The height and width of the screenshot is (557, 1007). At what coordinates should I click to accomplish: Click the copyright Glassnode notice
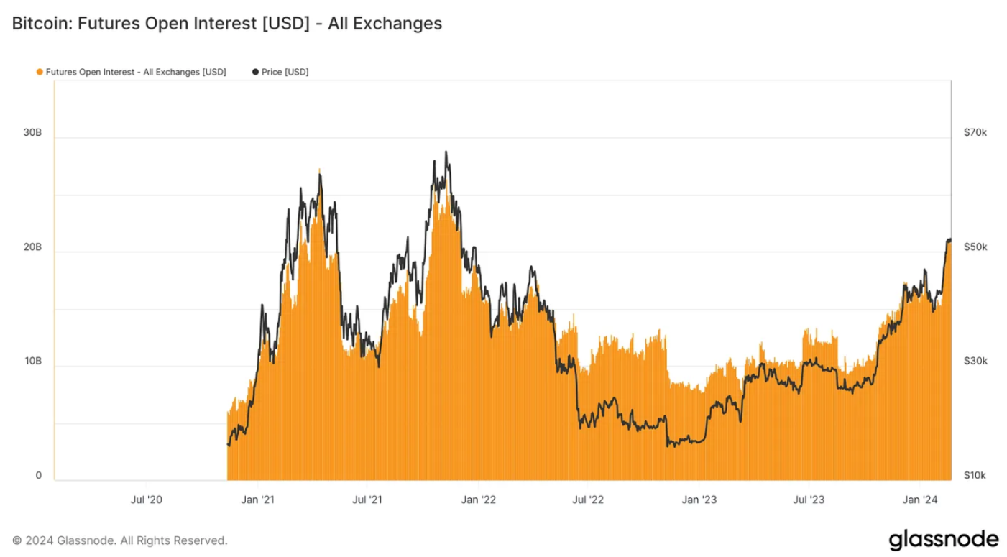120,540
